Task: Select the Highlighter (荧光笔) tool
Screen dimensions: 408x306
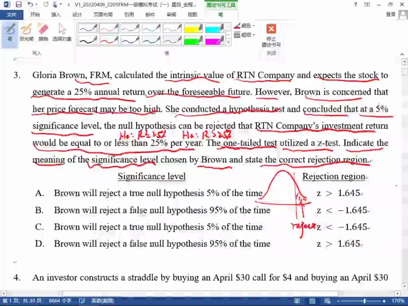Action: [x=26, y=33]
